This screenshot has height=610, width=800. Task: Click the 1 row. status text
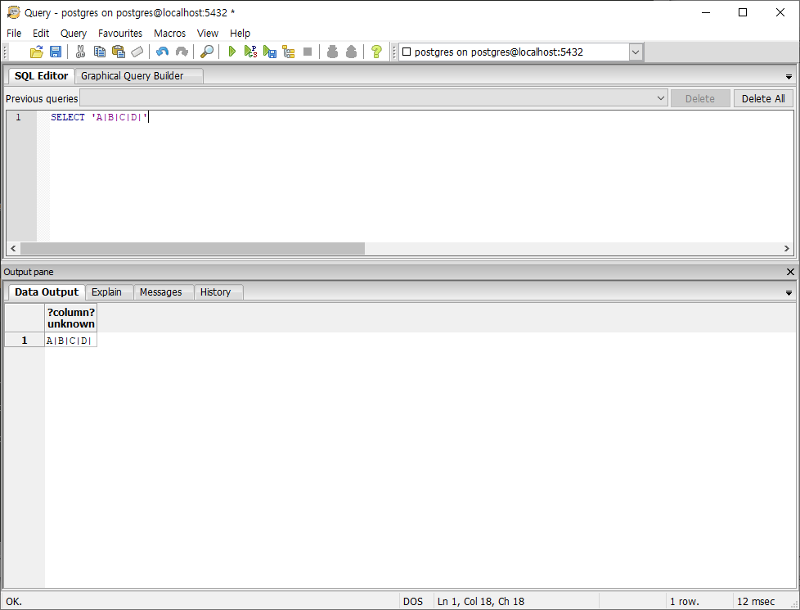pyautogui.click(x=684, y=601)
